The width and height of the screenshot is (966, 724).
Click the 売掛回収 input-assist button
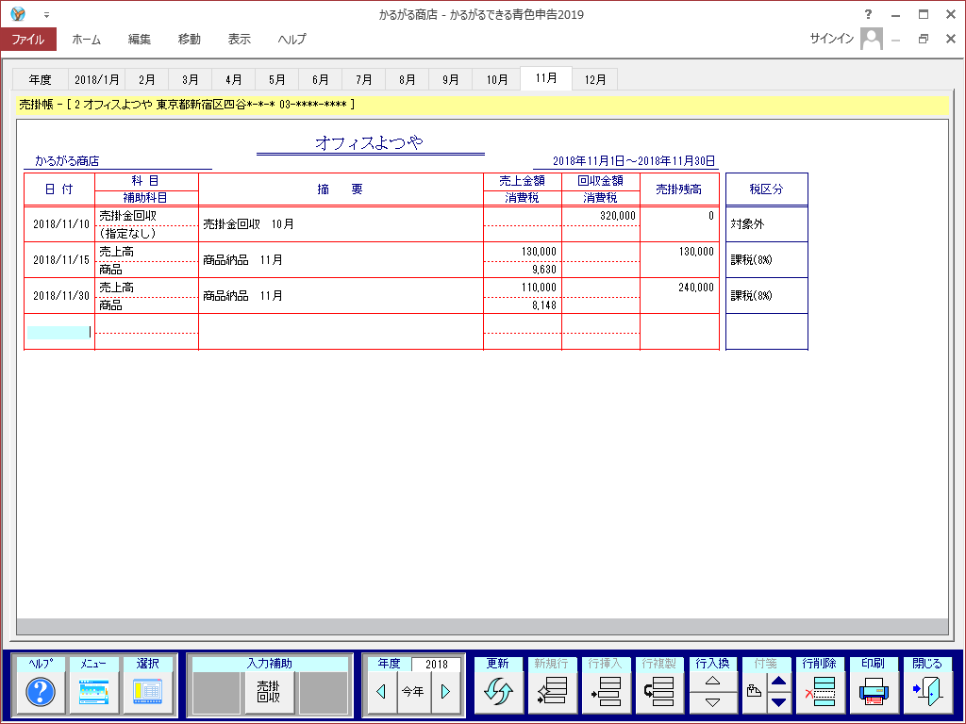[269, 691]
